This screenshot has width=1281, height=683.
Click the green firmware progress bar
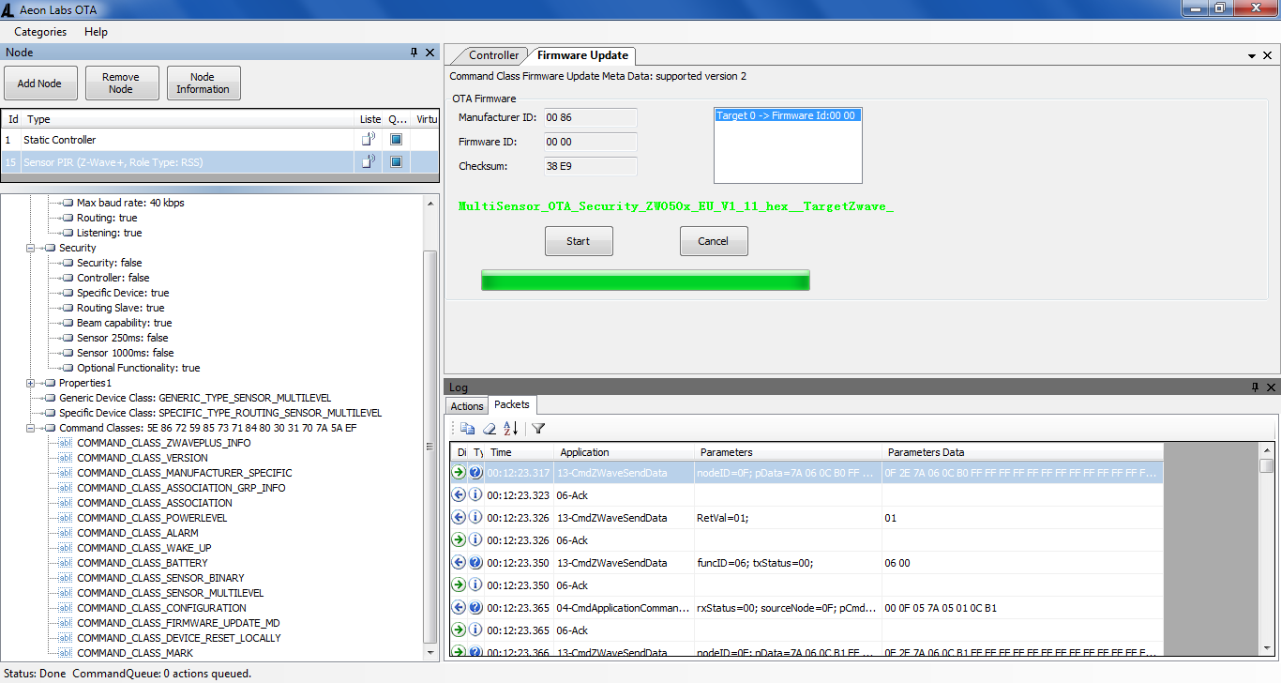tap(645, 281)
